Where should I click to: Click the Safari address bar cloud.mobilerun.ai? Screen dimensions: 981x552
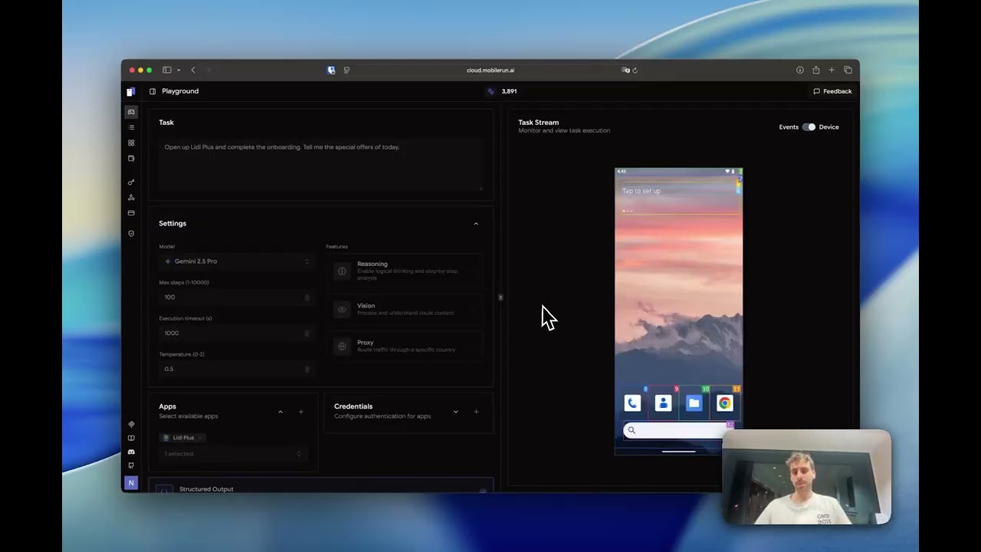[490, 70]
